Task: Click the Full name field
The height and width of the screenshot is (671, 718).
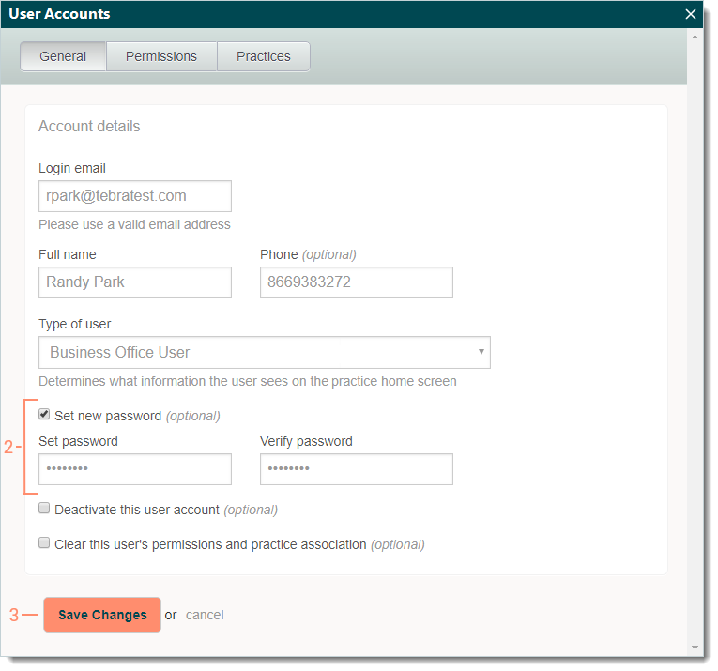Action: click(x=135, y=282)
